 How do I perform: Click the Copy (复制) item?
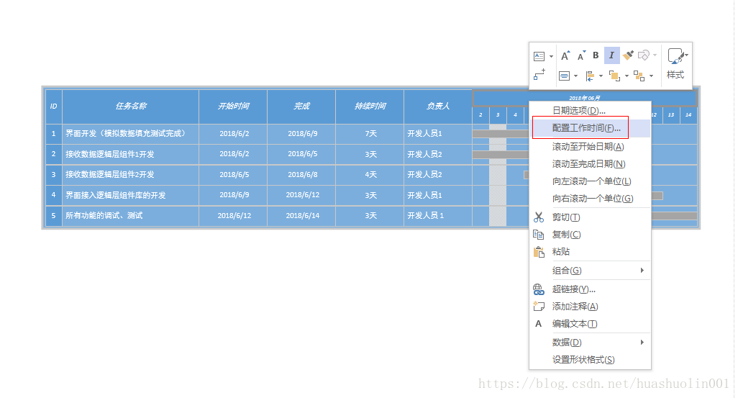[565, 235]
